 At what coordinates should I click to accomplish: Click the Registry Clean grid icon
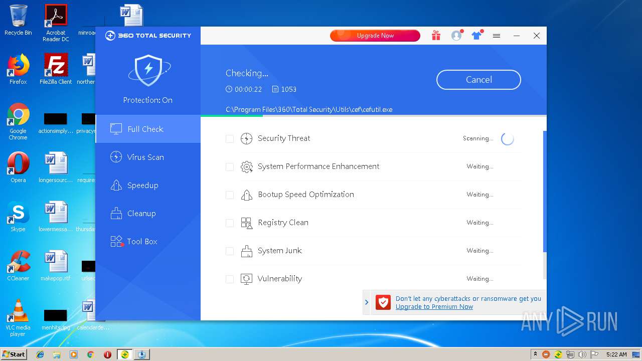[246, 223]
